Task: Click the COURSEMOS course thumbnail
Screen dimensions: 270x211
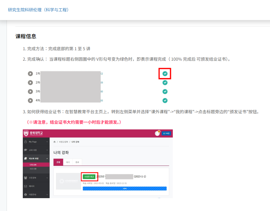Action: [68, 181]
